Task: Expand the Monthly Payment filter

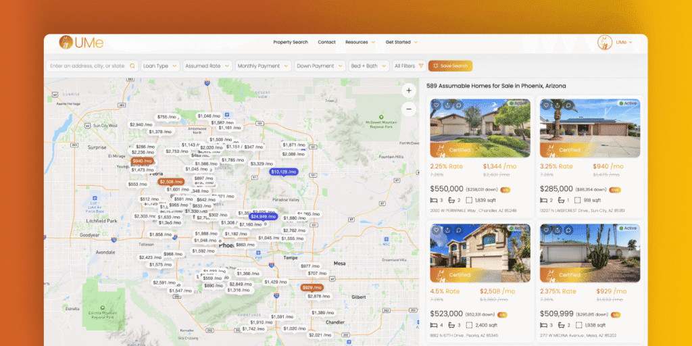Action: [x=264, y=66]
